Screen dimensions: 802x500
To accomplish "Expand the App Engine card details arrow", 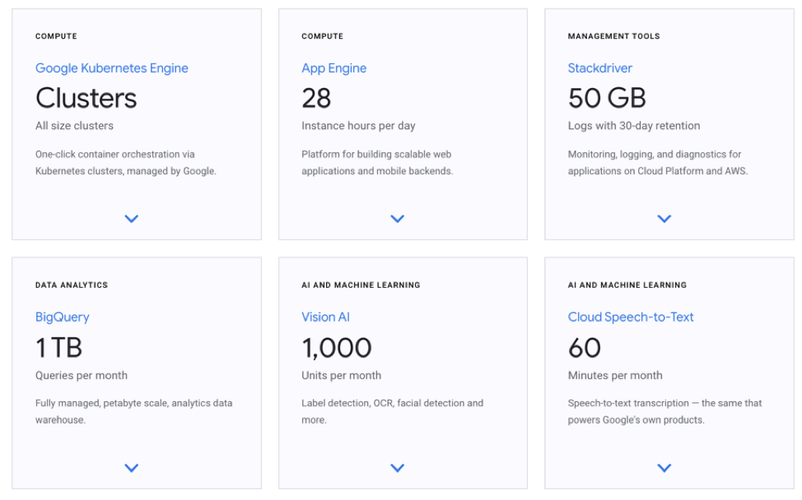I will point(398,219).
